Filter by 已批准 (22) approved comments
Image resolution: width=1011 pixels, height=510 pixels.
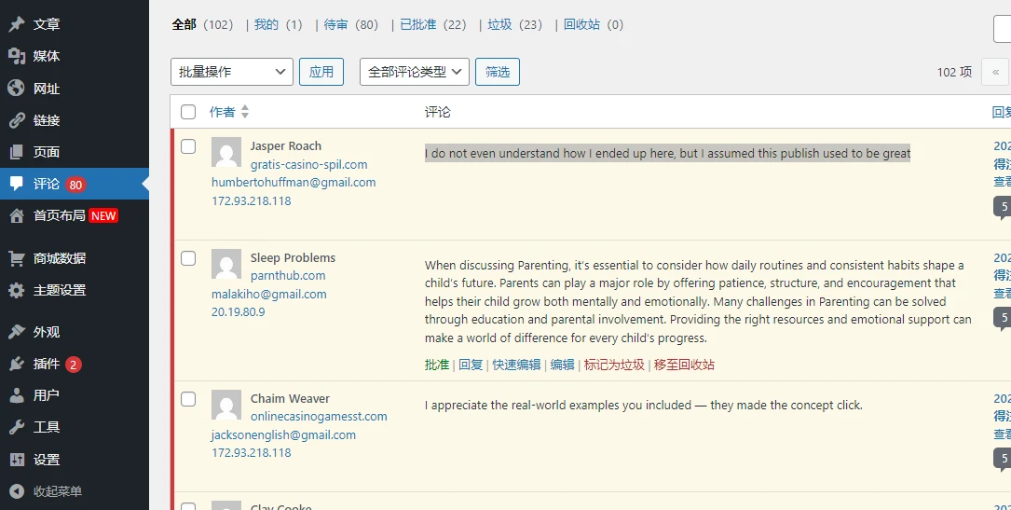click(432, 24)
